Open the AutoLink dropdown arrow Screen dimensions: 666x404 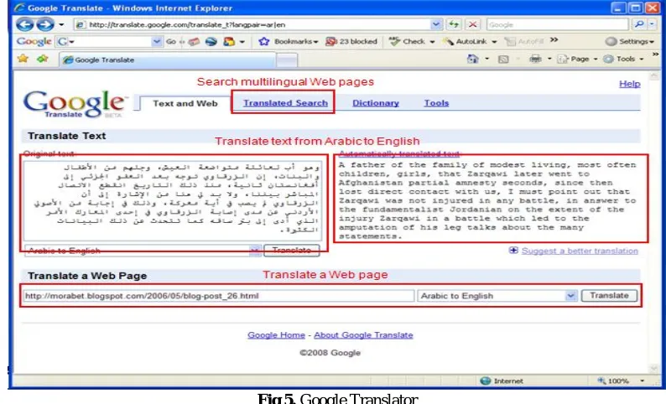pos(494,42)
